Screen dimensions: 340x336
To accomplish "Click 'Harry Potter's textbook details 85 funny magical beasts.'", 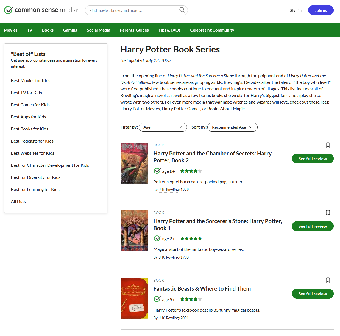I will 207,310.
